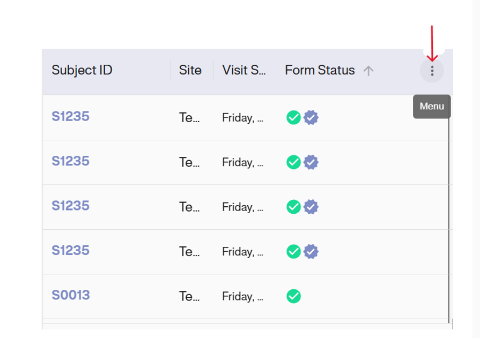Select the truncated Visit S... column header
Screen dimensions: 480x338
[244, 70]
